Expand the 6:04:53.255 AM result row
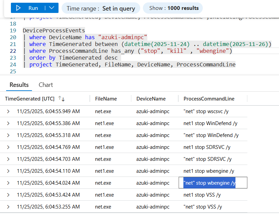This screenshot has height=215, width=279. pos(8,207)
